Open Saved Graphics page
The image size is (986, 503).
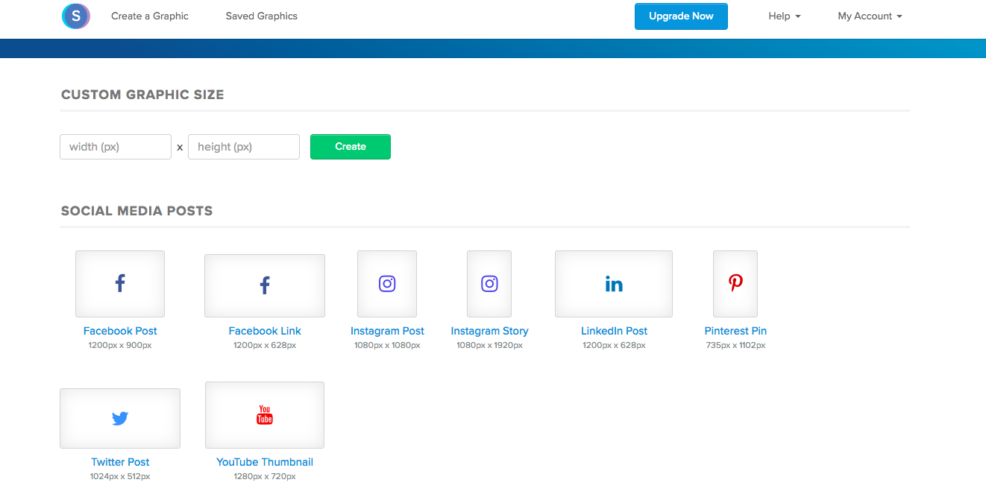pos(262,16)
